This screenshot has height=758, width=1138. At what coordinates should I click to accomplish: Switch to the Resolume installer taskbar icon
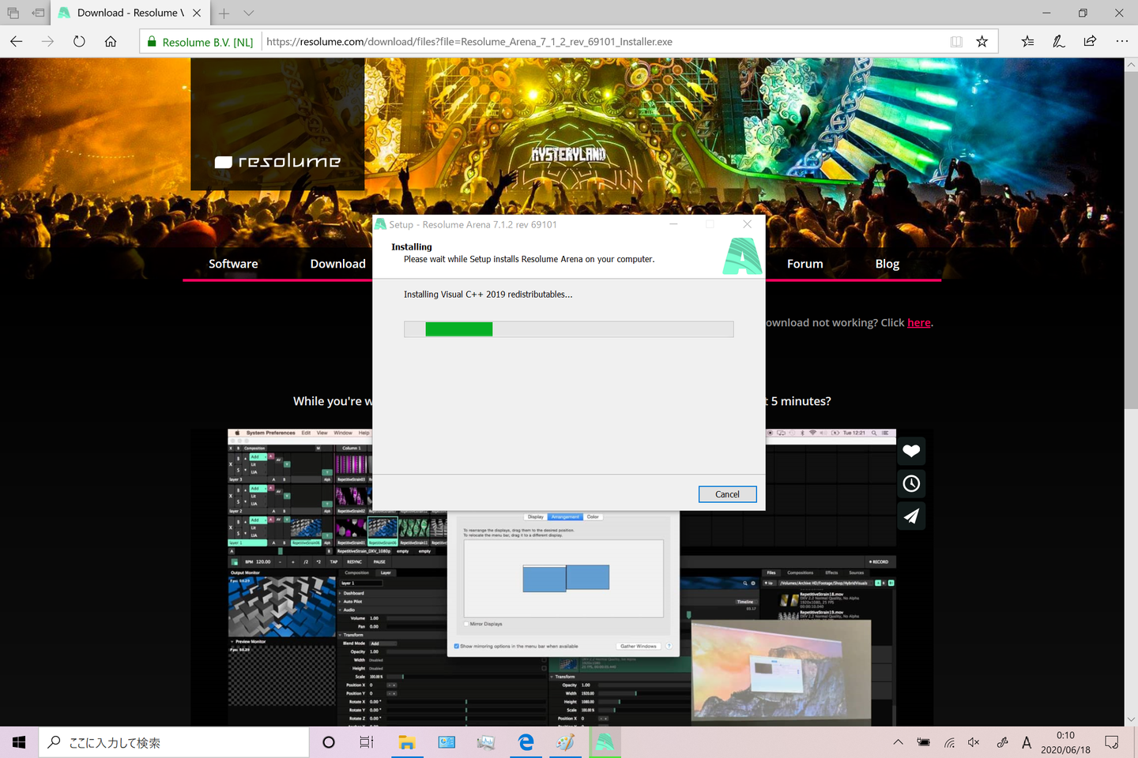pos(605,742)
